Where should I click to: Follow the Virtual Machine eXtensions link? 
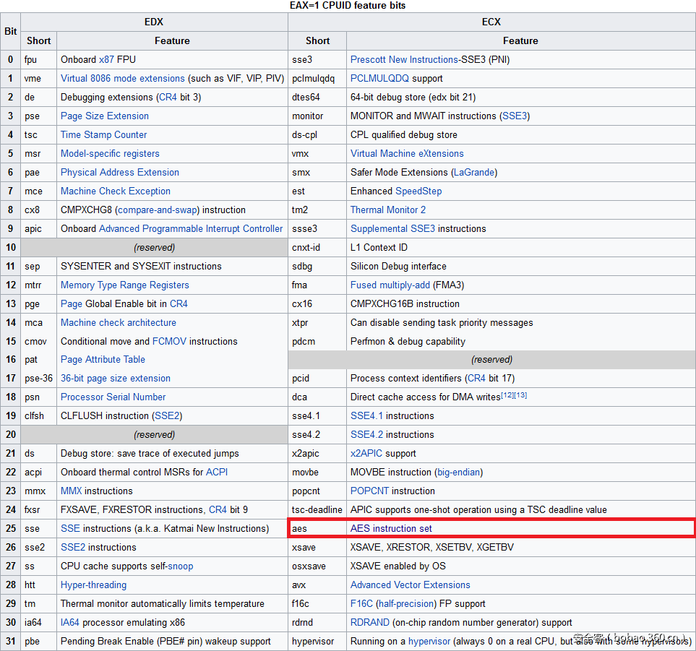click(407, 153)
